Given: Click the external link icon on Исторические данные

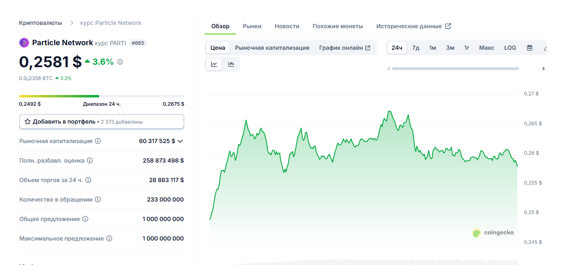Looking at the screenshot, I should click(448, 26).
